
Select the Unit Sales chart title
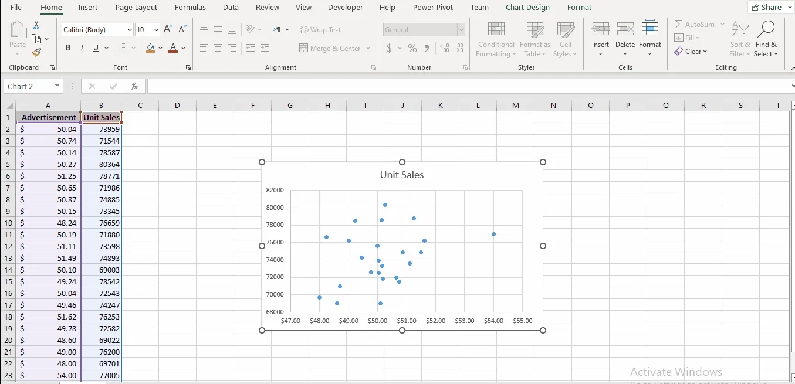pyautogui.click(x=402, y=175)
